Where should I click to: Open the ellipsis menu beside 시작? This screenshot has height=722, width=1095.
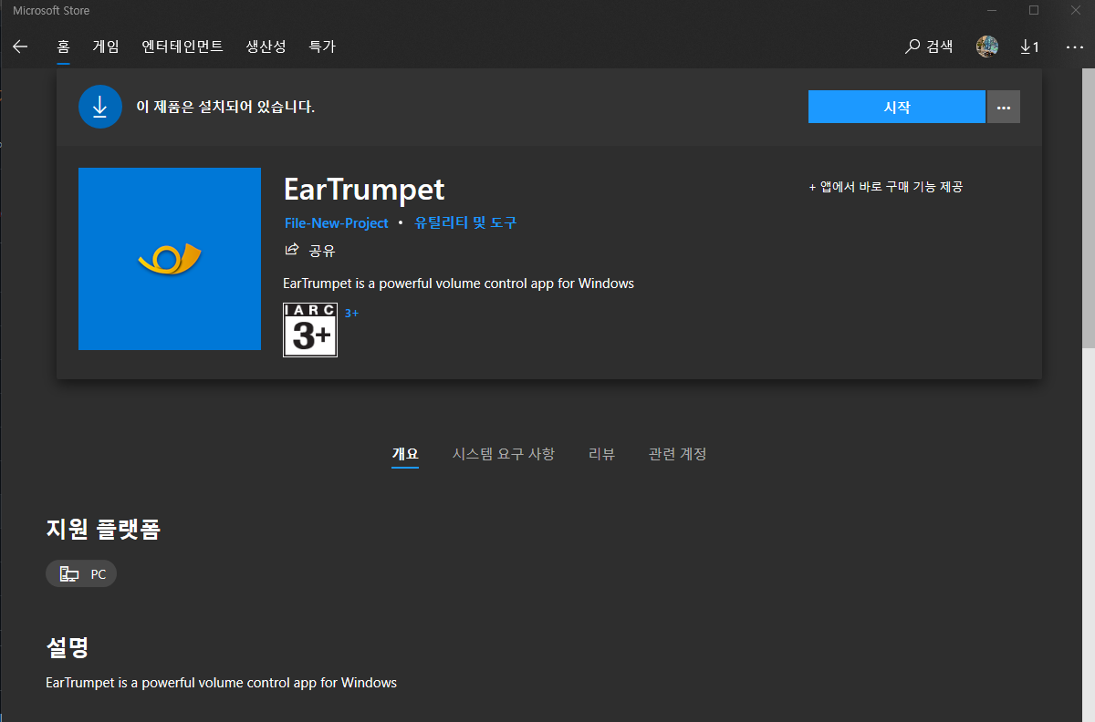(x=1004, y=107)
